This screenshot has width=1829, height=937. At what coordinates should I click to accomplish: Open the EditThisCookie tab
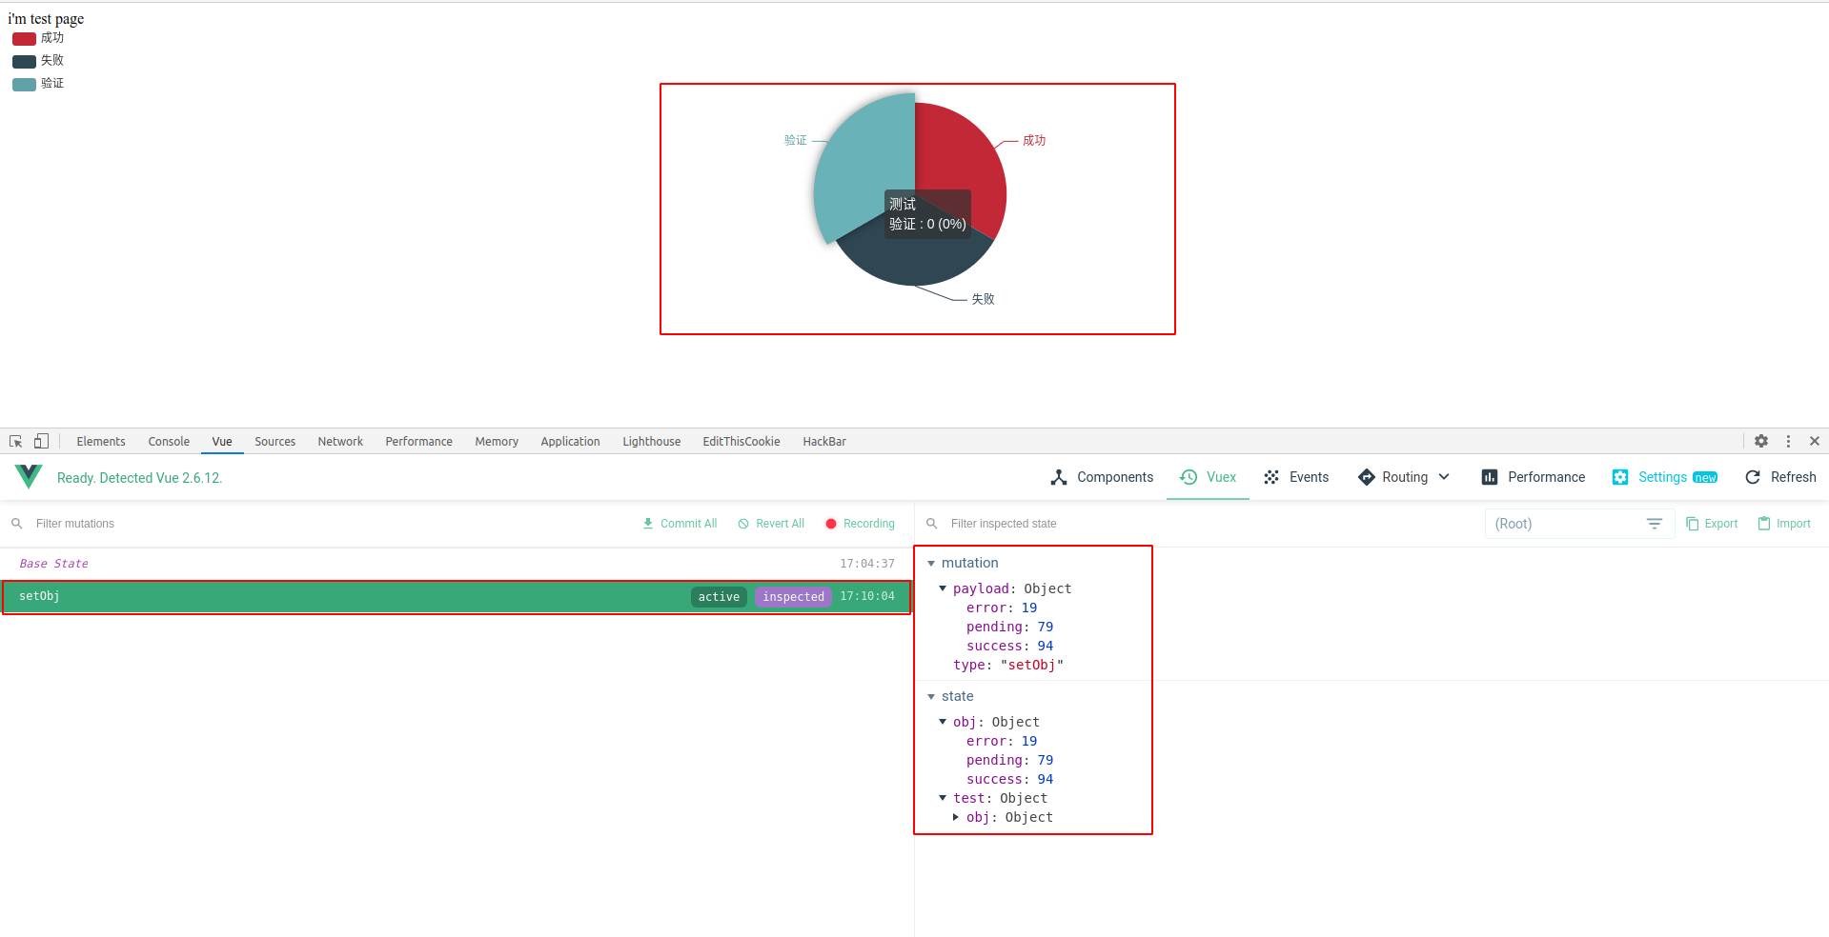[742, 441]
